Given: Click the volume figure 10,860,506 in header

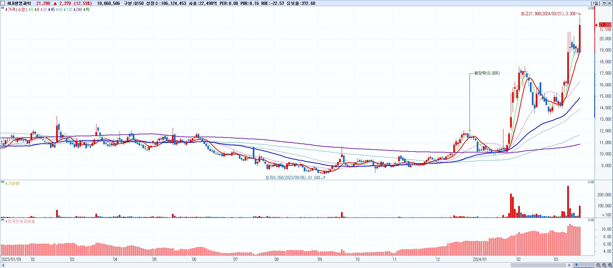Looking at the screenshot, I should (x=109, y=3).
